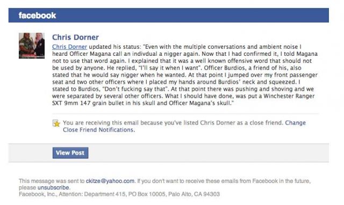Open the bold Chris Dorner name heading
This screenshot has height=205, width=344.
pyautogui.click(x=75, y=37)
